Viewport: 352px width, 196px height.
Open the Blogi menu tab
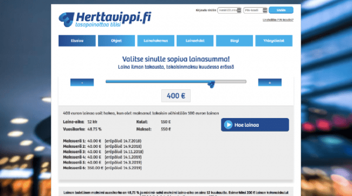pos(234,41)
